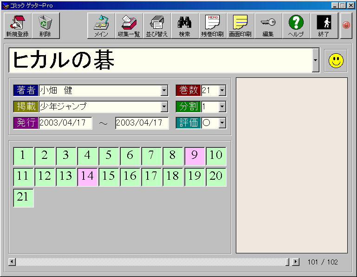
Task: Toggle volume 11 box
Action: click(24, 177)
